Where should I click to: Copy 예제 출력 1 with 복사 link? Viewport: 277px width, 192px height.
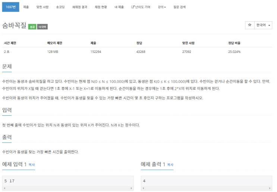tap(170, 165)
